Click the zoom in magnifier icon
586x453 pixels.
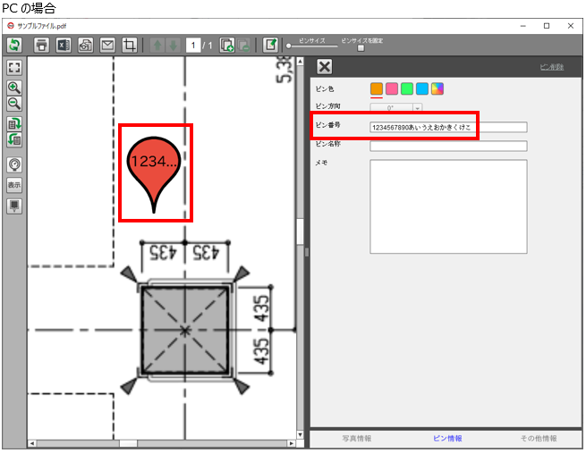click(14, 88)
